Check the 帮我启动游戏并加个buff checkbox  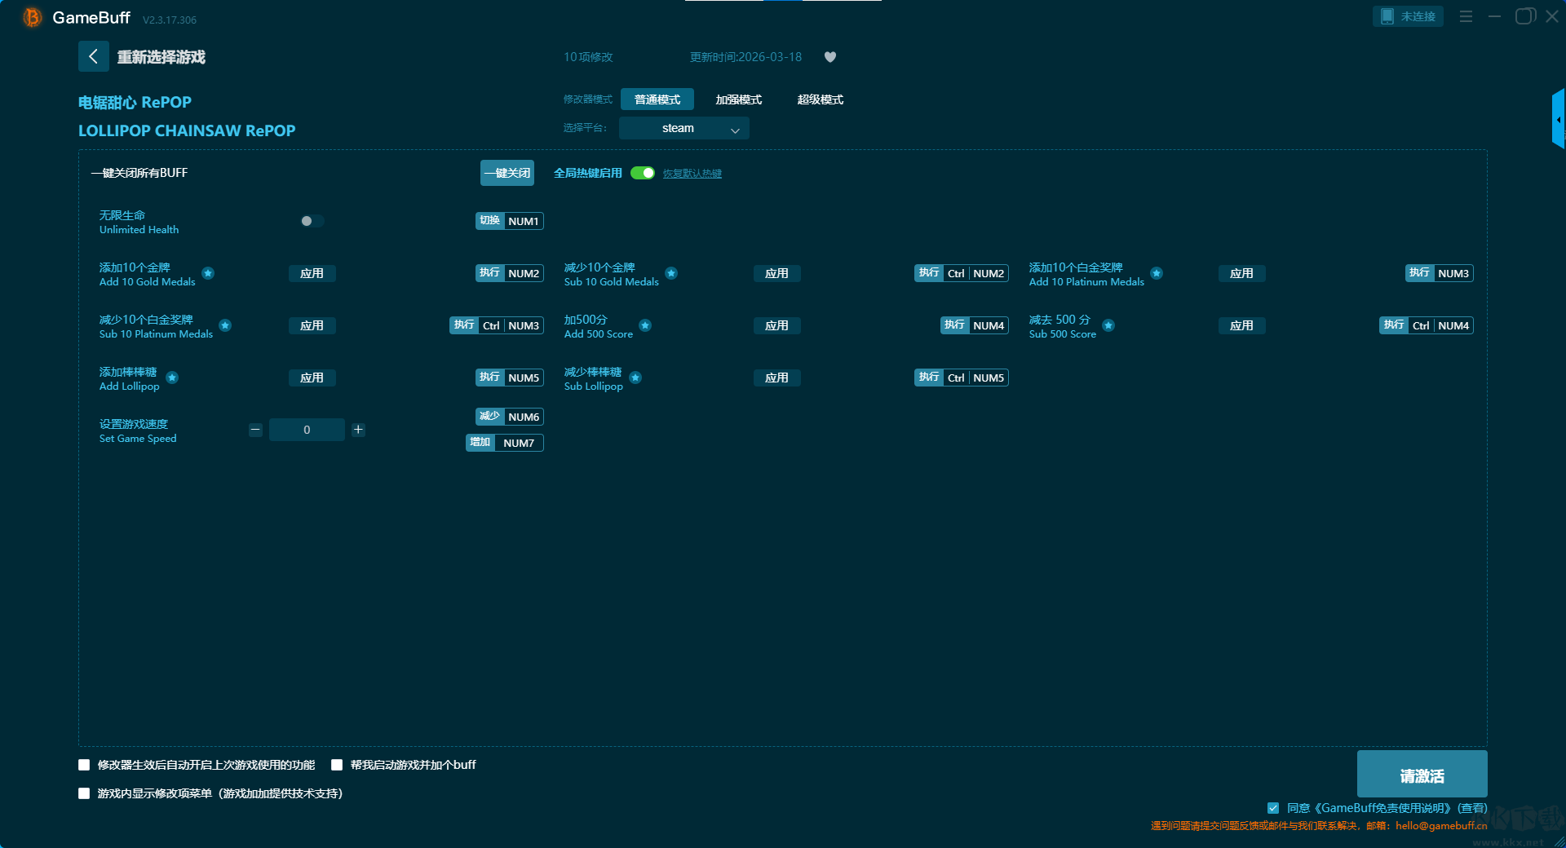point(337,765)
